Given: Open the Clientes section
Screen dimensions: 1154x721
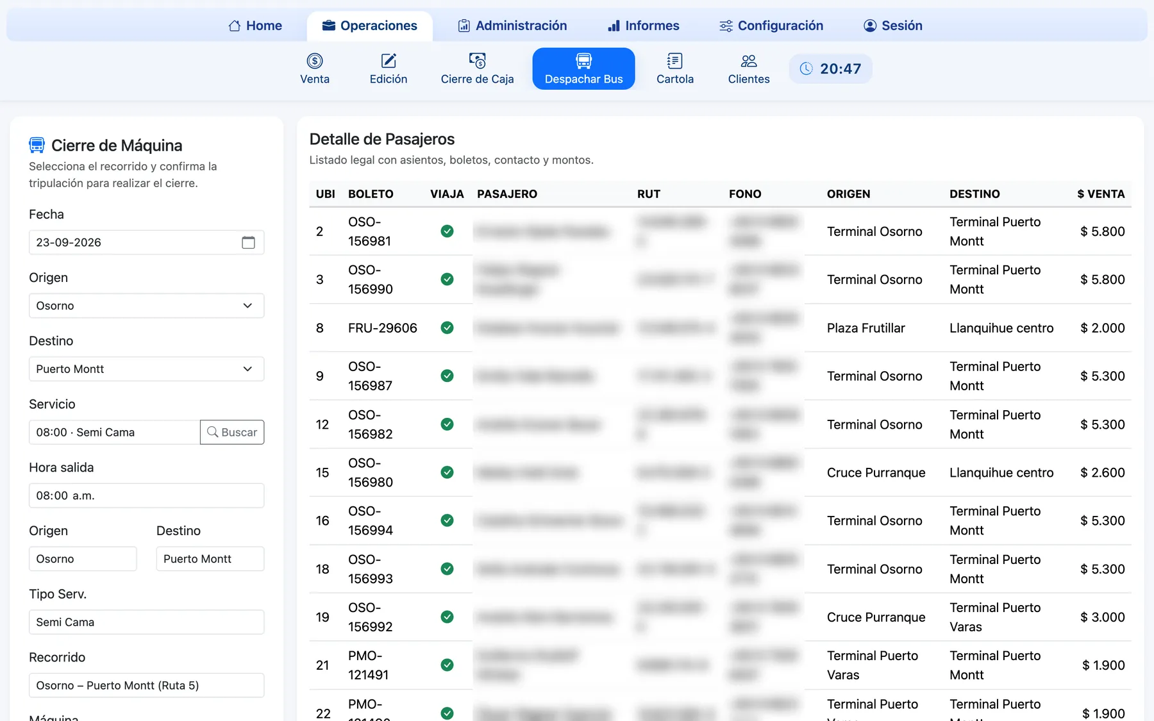Looking at the screenshot, I should click(749, 69).
